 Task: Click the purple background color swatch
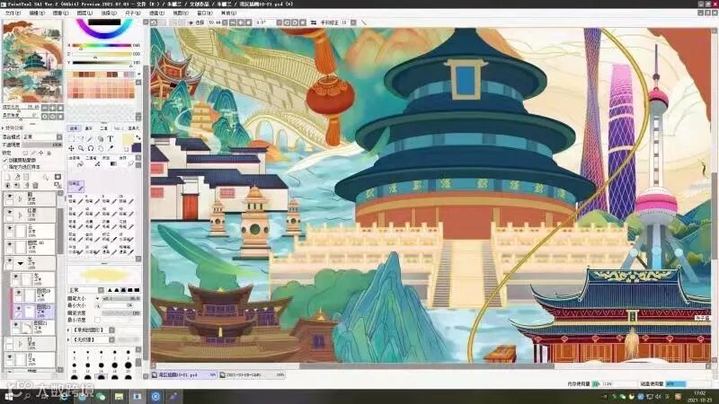(137, 147)
